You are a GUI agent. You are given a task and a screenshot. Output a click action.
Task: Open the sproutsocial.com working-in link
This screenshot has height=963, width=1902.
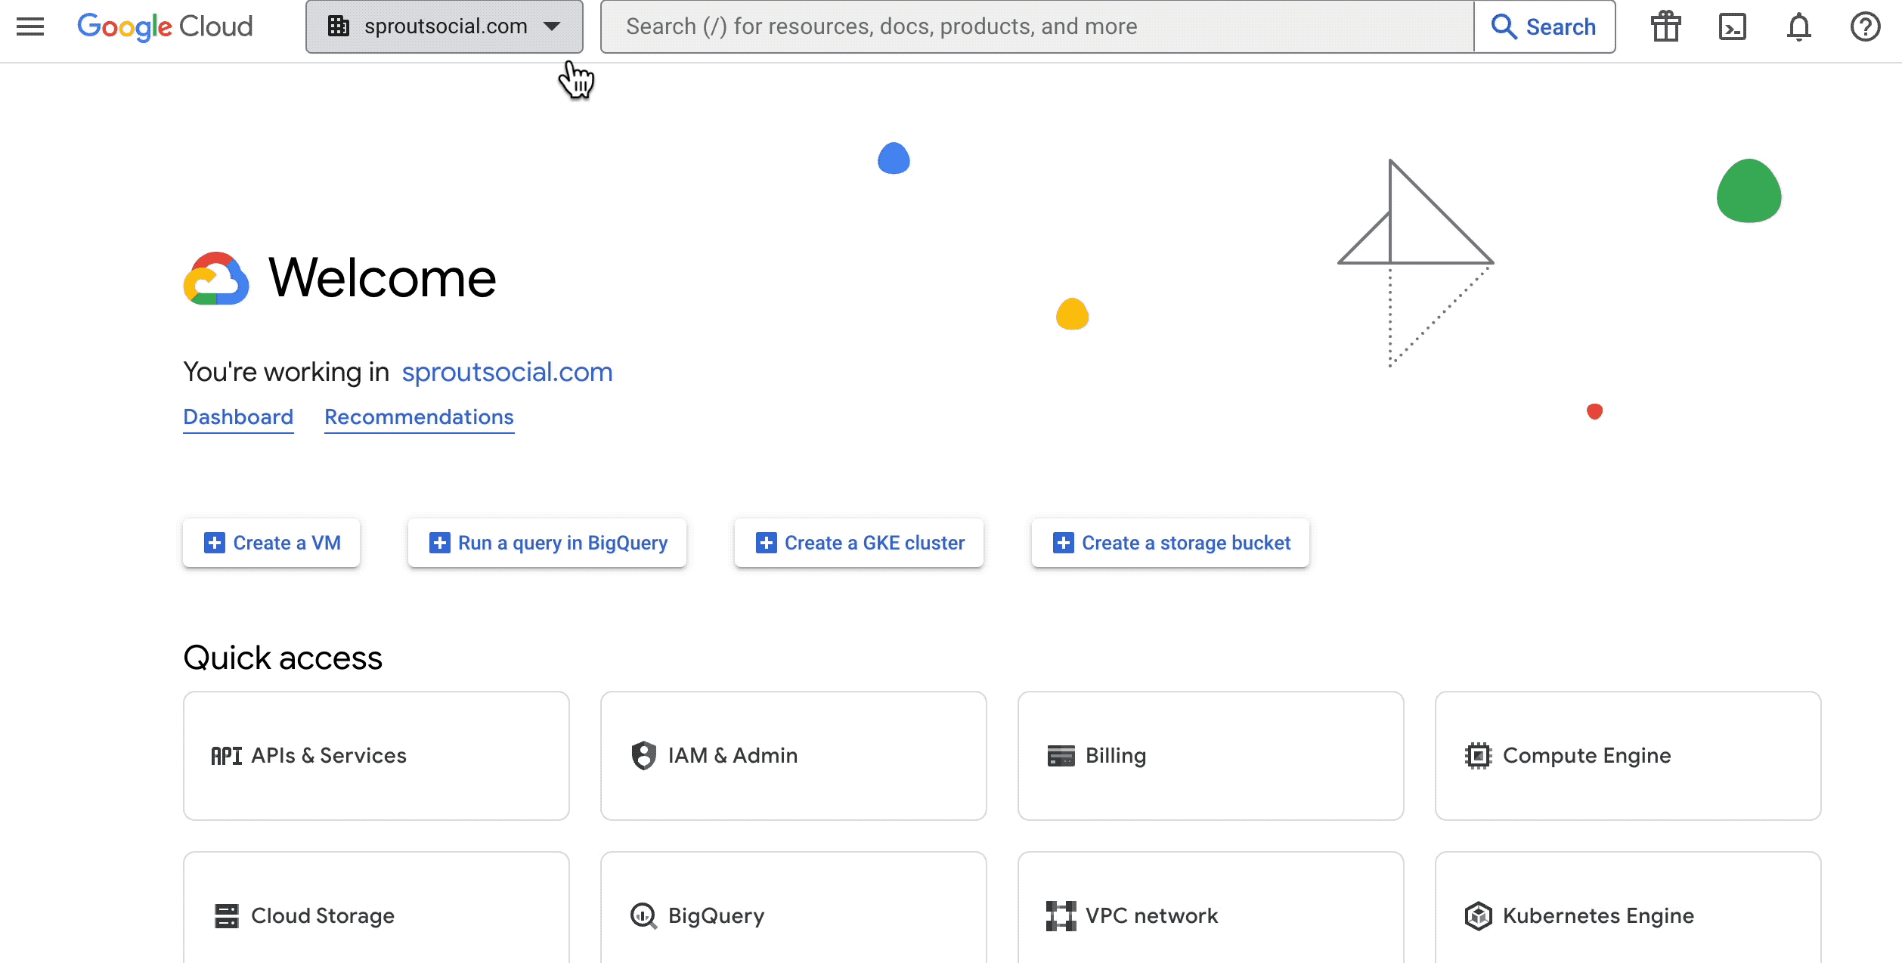[507, 372]
